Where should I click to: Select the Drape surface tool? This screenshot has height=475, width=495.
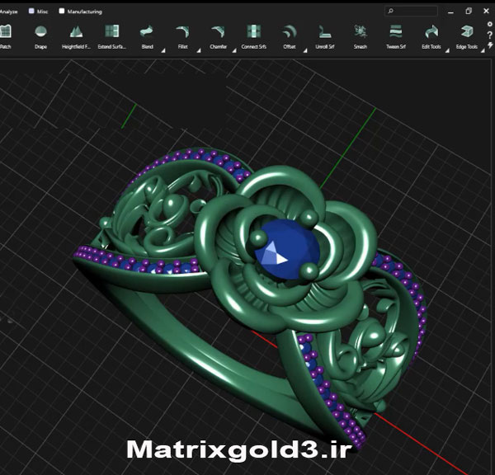(x=40, y=37)
